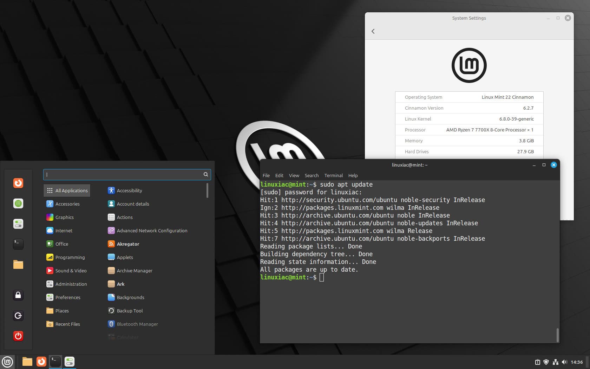Viewport: 590px width, 369px height.
Task: Click the network icon in the system tray
Action: click(556, 362)
